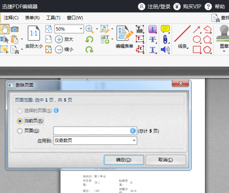
Task: Select the polyline drawing tool
Action: pos(207,29)
